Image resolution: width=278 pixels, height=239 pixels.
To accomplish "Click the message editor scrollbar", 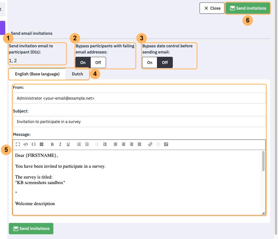I will point(263,161).
